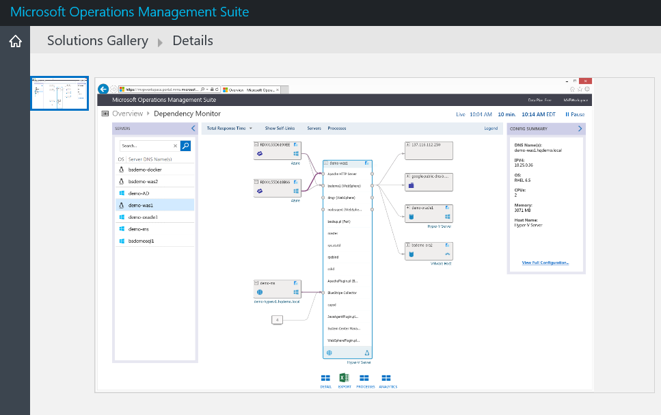Select demo-AD in server list

(x=154, y=193)
